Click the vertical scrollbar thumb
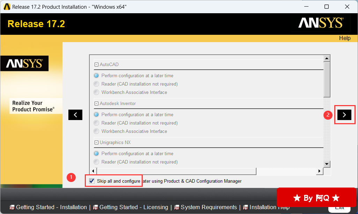The width and height of the screenshot is (358, 214). 327,80
